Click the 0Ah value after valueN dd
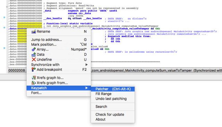The image size is (222, 127). pos(107,49)
